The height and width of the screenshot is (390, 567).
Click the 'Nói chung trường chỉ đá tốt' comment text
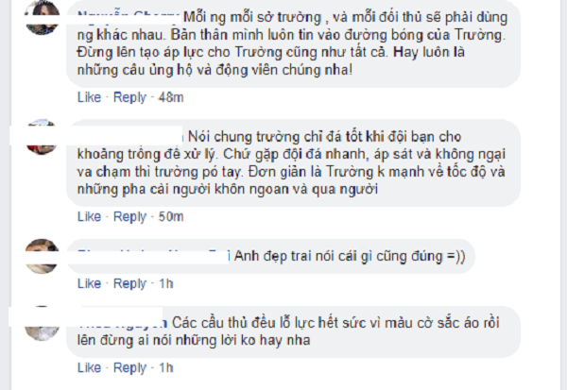coord(291,162)
